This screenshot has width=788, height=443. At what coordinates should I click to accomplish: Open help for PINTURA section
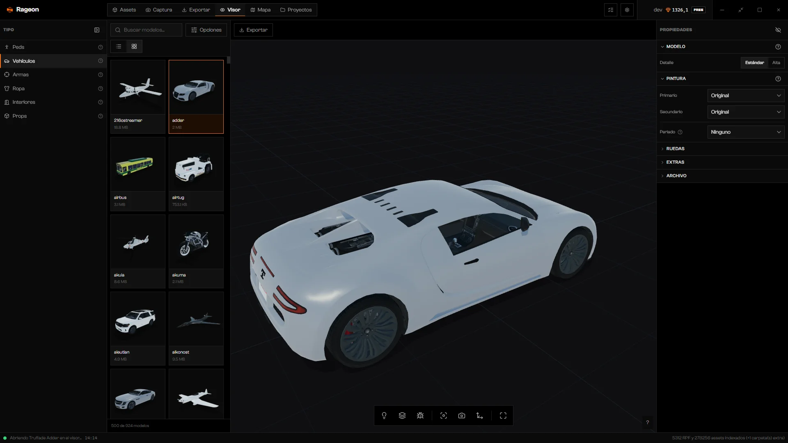click(778, 79)
